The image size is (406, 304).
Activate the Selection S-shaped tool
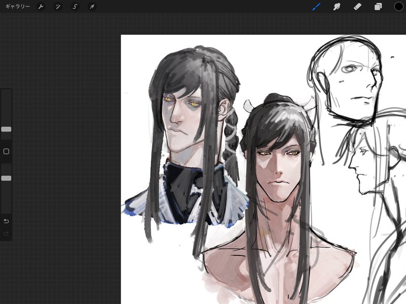pyautogui.click(x=75, y=7)
